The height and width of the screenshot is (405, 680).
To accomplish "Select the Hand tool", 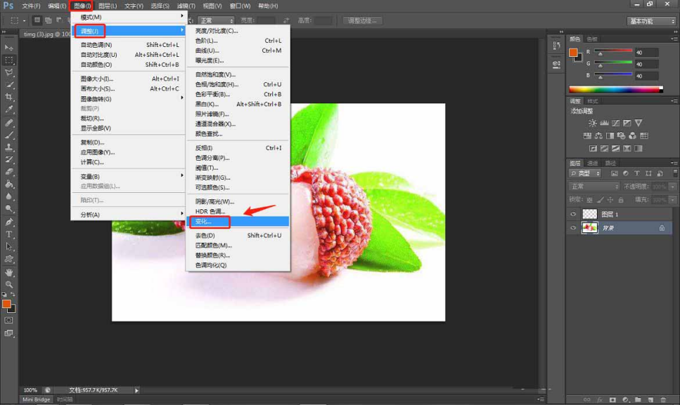I will coord(9,272).
